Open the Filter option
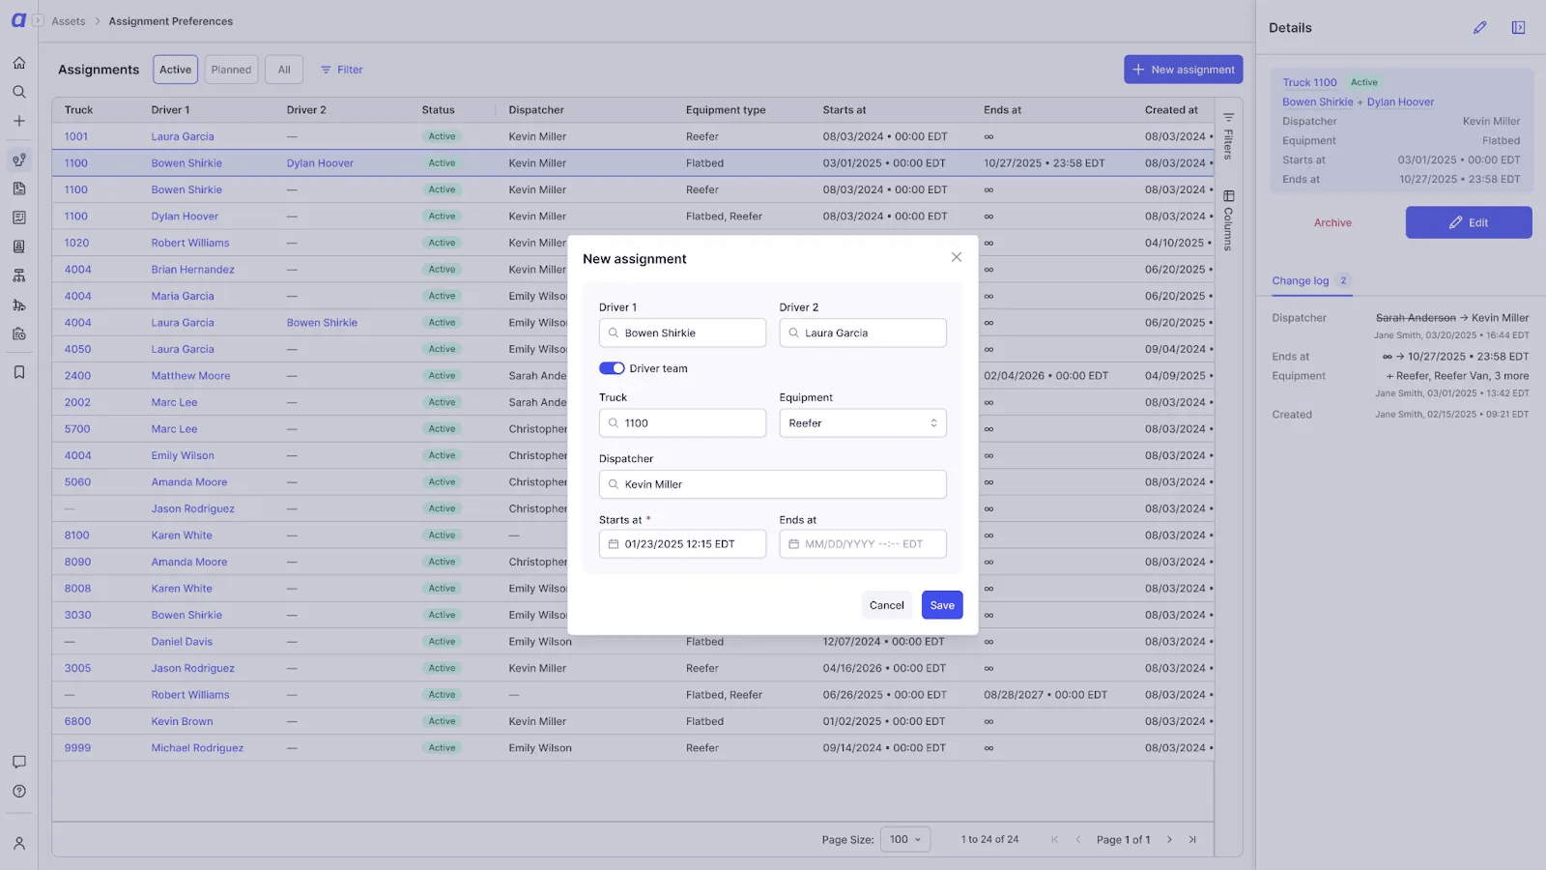This screenshot has width=1546, height=870. pos(341,70)
